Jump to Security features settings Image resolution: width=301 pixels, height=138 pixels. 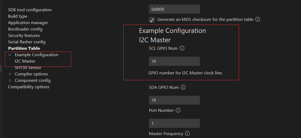point(24,36)
